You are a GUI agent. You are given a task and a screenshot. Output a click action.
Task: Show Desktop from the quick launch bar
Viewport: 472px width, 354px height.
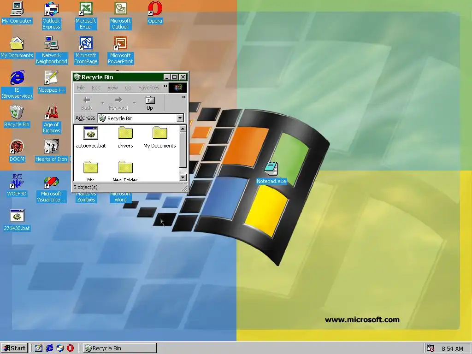pyautogui.click(x=39, y=348)
